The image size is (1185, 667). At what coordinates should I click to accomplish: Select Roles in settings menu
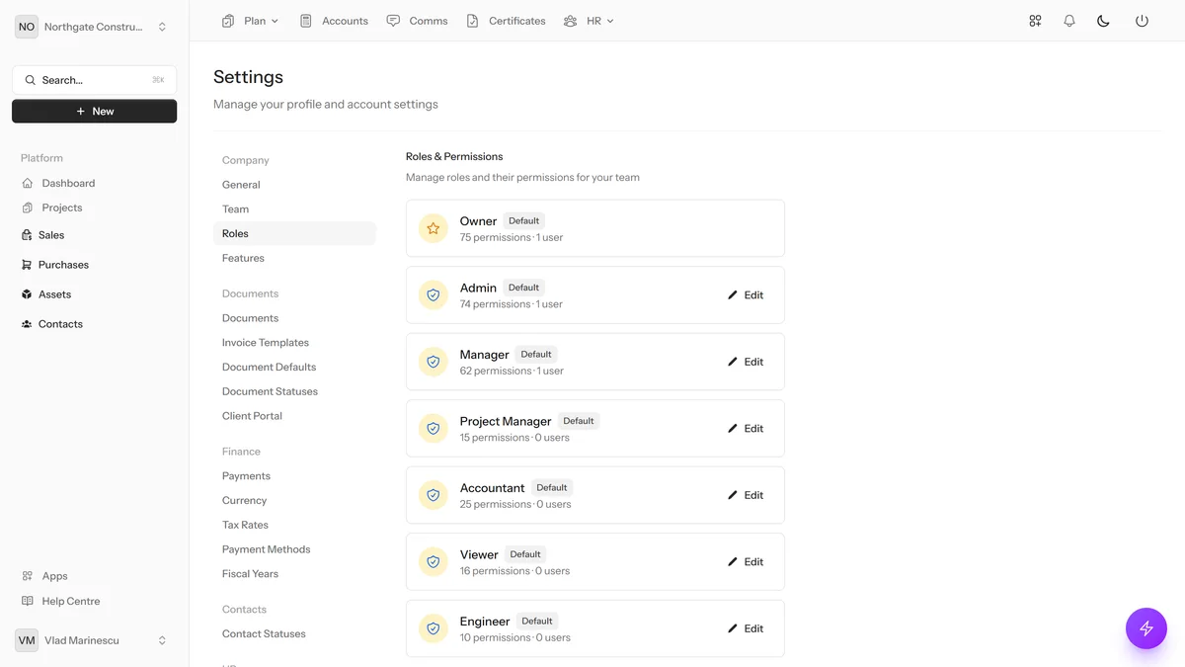pyautogui.click(x=294, y=233)
